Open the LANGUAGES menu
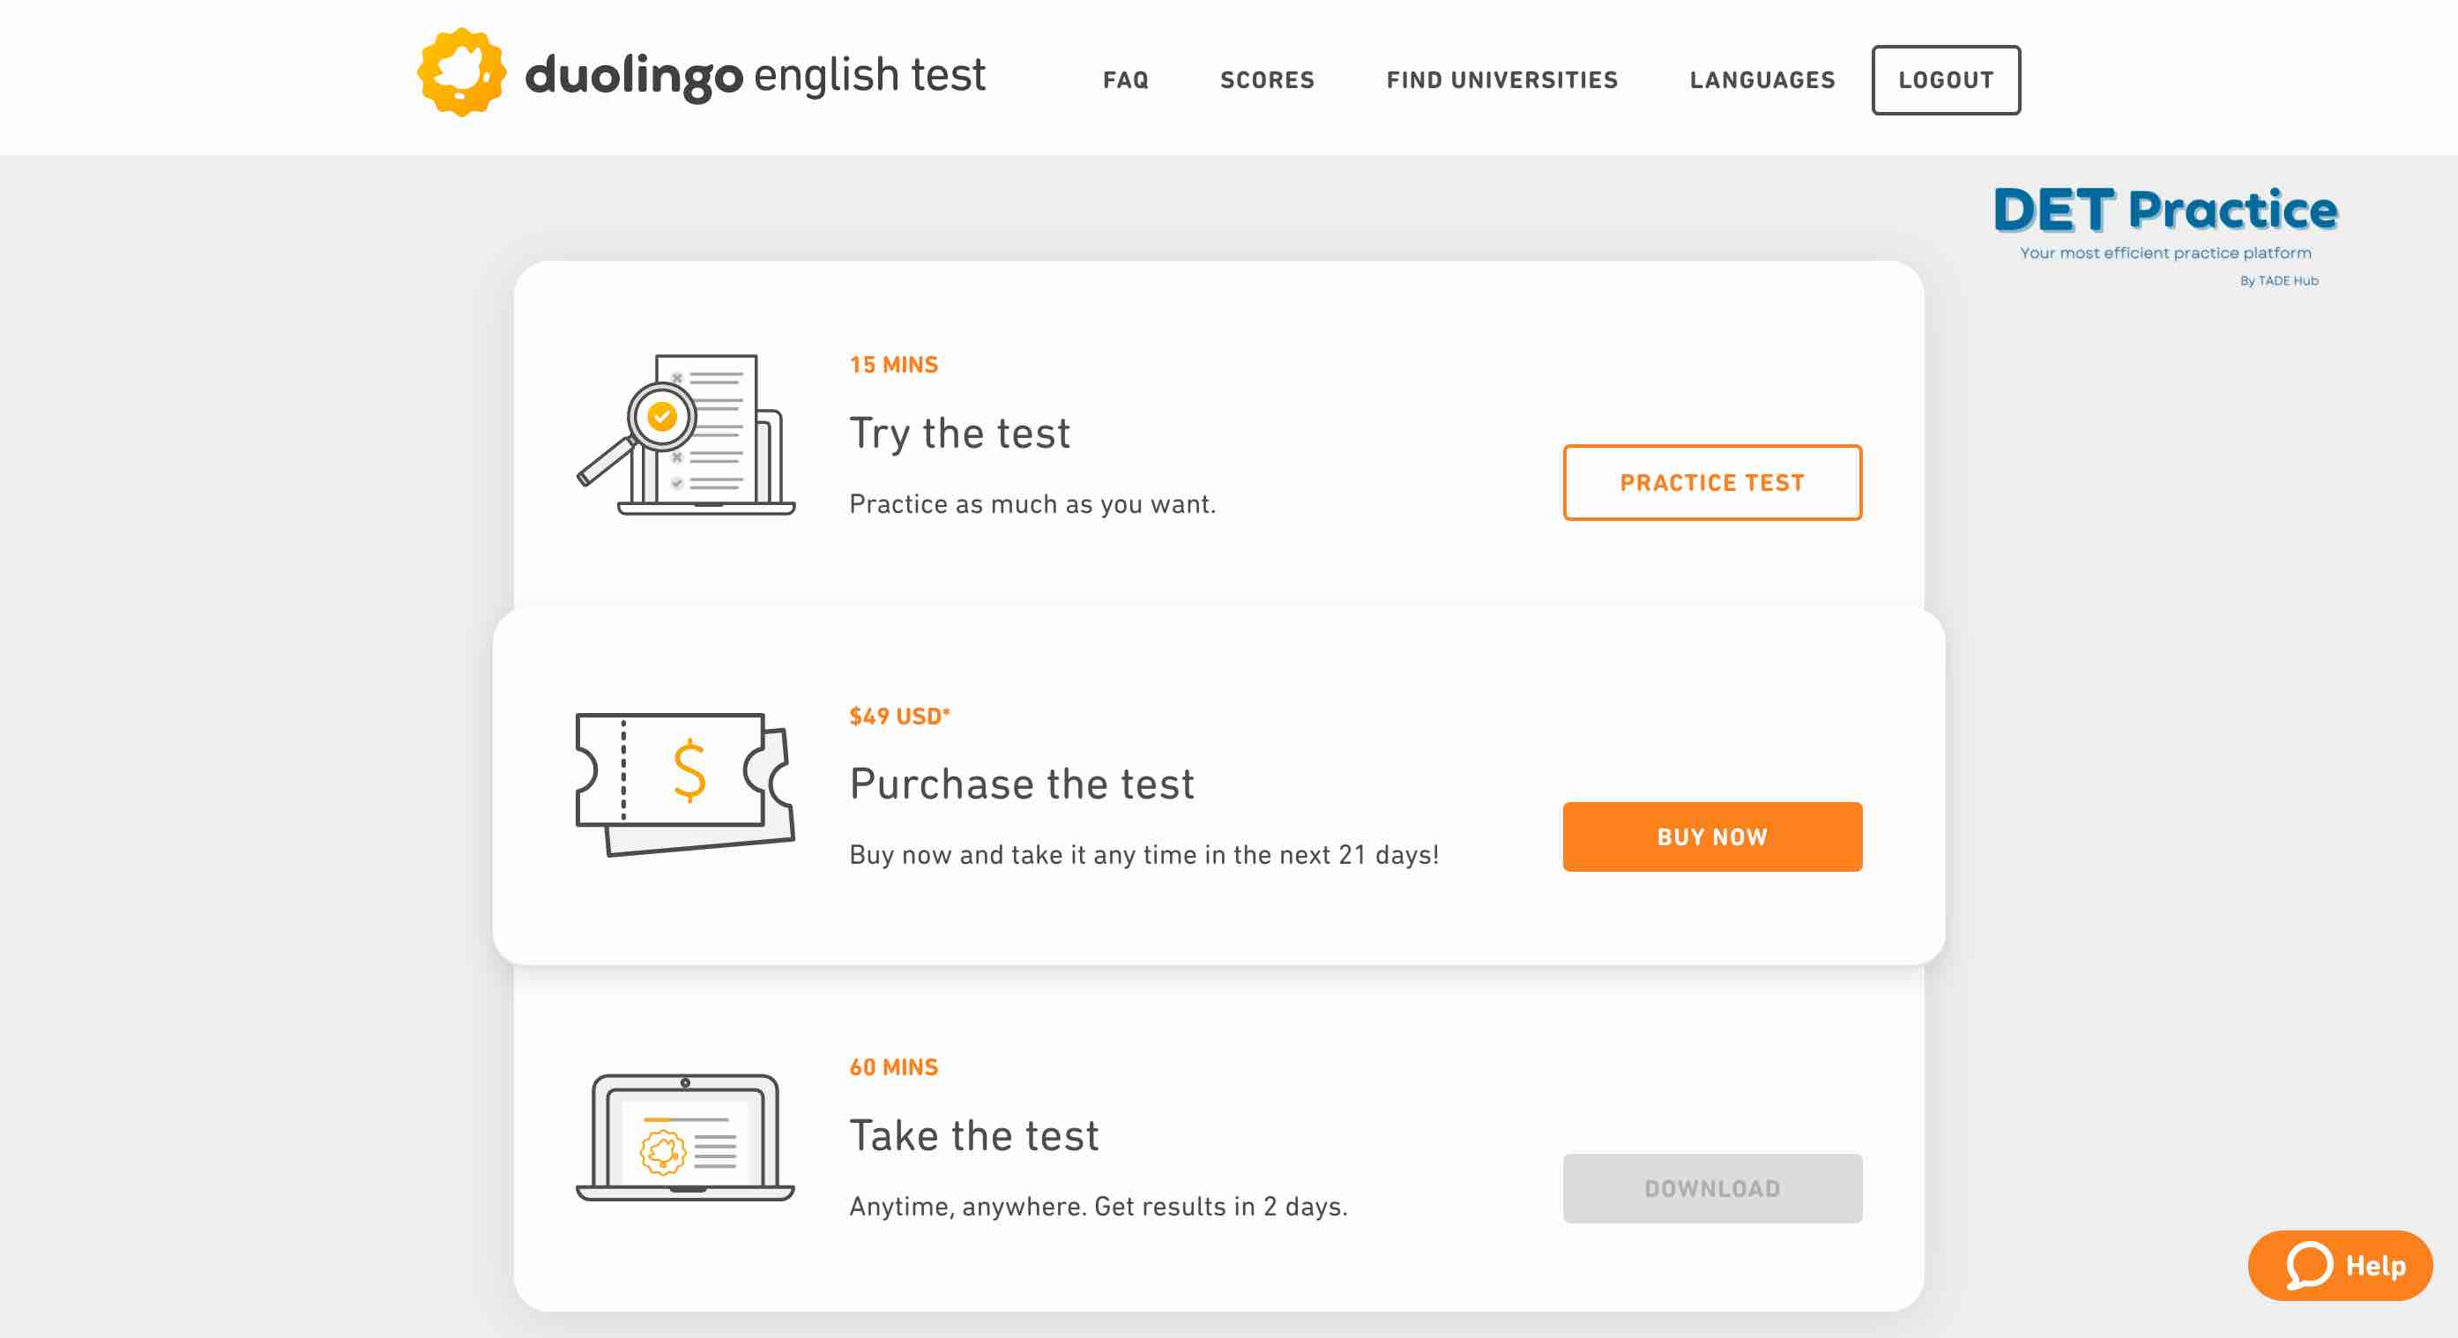This screenshot has width=2458, height=1338. 1762,80
